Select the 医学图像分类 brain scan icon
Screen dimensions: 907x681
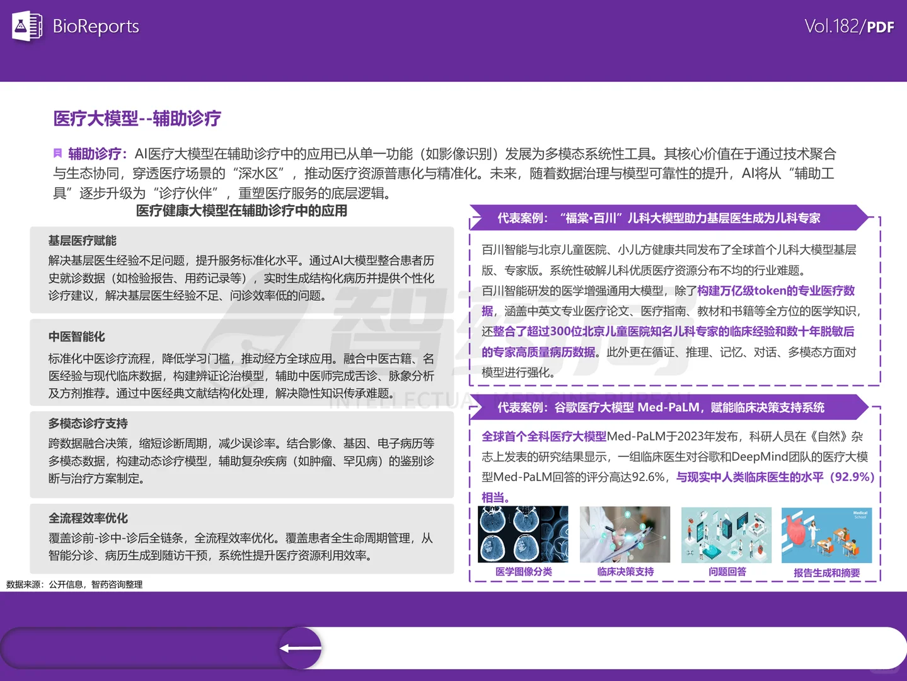523,533
